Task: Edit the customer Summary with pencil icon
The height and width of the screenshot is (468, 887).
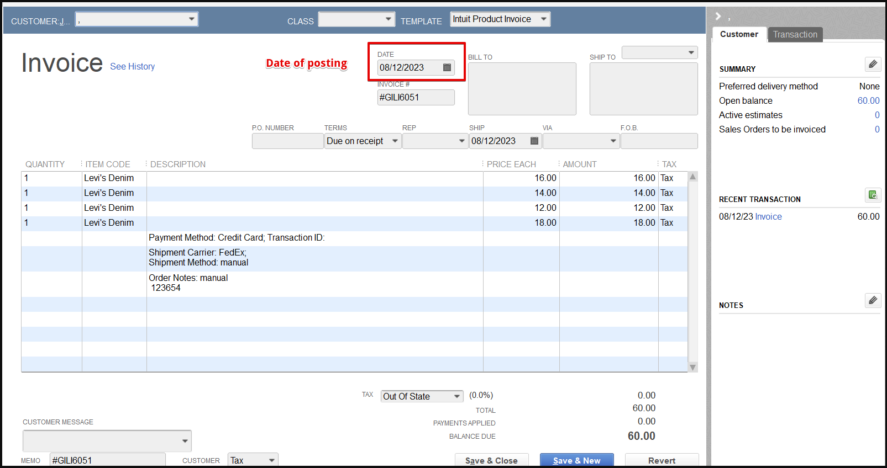Action: (873, 65)
